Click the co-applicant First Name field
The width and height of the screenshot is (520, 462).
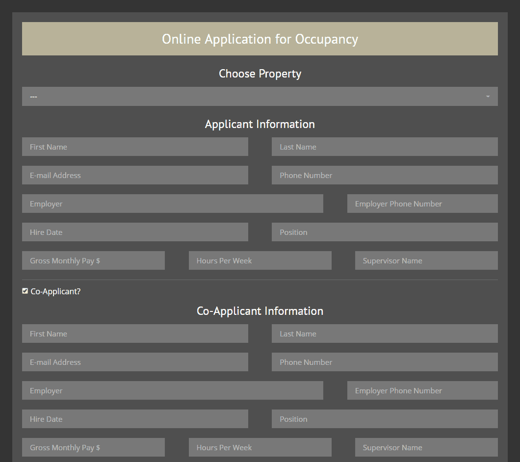pos(135,334)
